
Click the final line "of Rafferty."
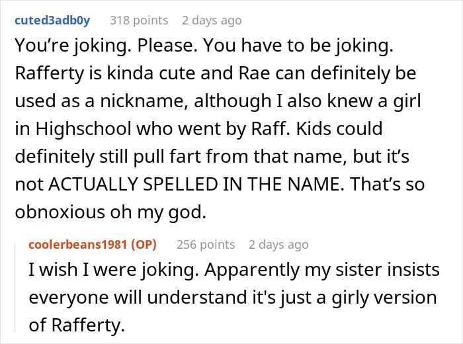(77, 325)
